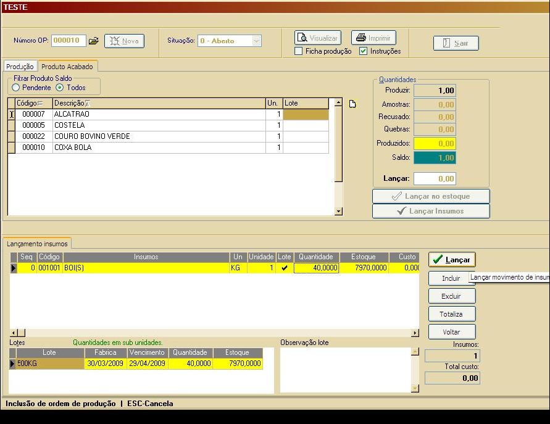The width and height of the screenshot is (550, 424).
Task: Click the Descrição column sort icon
Action: (88, 104)
